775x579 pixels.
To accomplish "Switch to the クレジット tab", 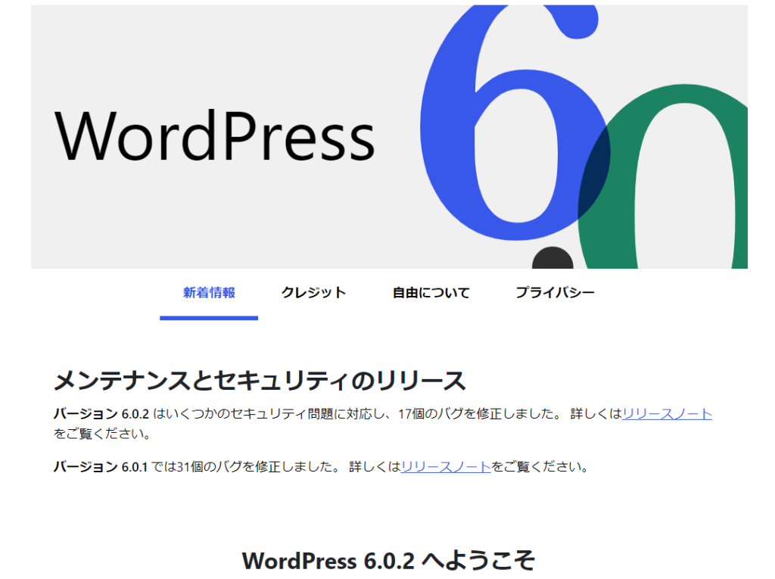I will click(313, 293).
